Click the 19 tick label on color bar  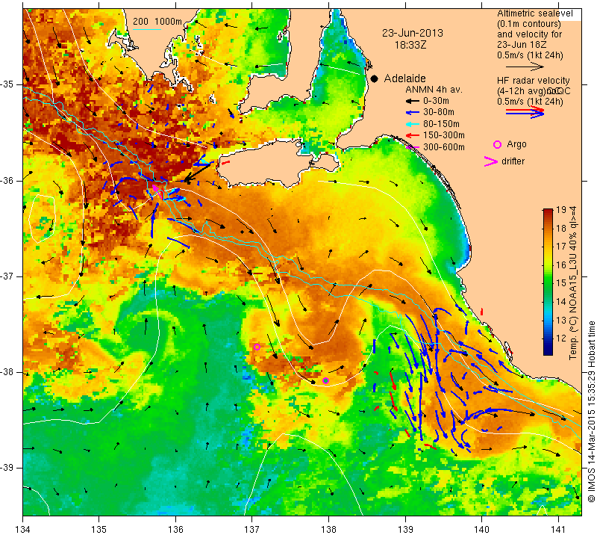tap(561, 210)
